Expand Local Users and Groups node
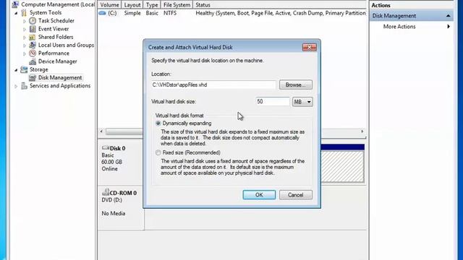463x260 pixels. [25, 45]
